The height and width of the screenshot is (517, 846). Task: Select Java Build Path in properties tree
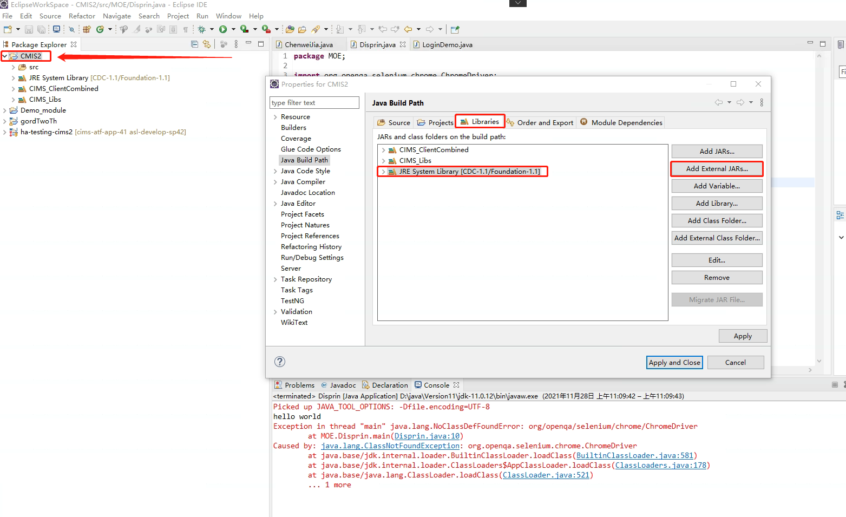[x=304, y=160]
